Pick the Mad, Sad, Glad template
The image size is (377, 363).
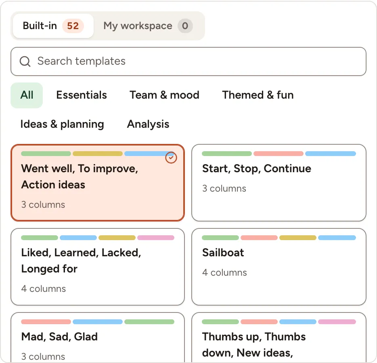(98, 338)
